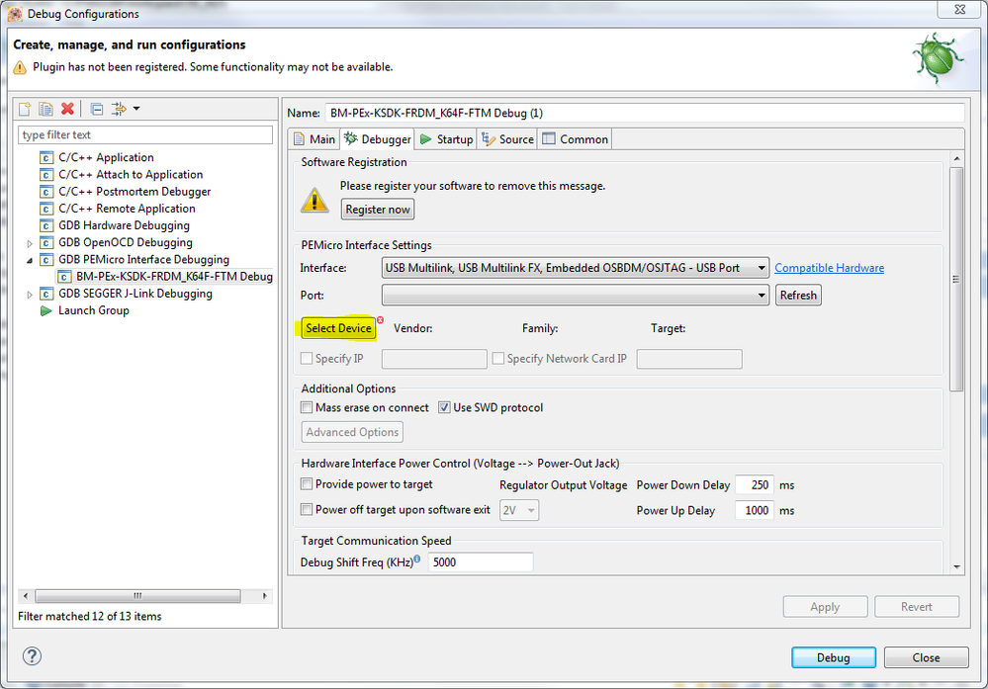The width and height of the screenshot is (988, 689).
Task: Click the type filter text field
Action: pos(145,134)
